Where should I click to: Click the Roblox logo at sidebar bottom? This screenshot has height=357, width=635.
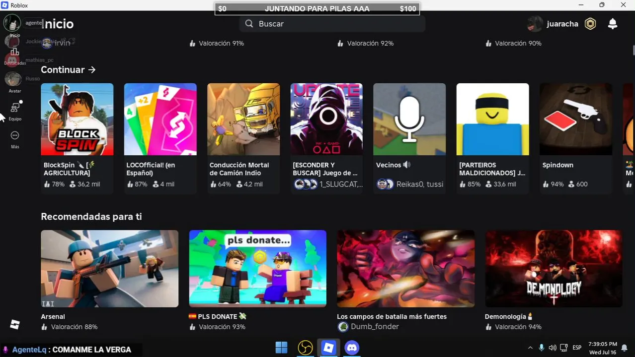15,325
